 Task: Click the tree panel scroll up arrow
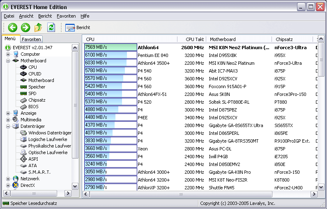coord(75,48)
